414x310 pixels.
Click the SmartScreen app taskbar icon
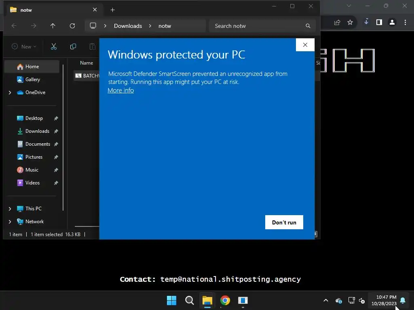coord(243,300)
